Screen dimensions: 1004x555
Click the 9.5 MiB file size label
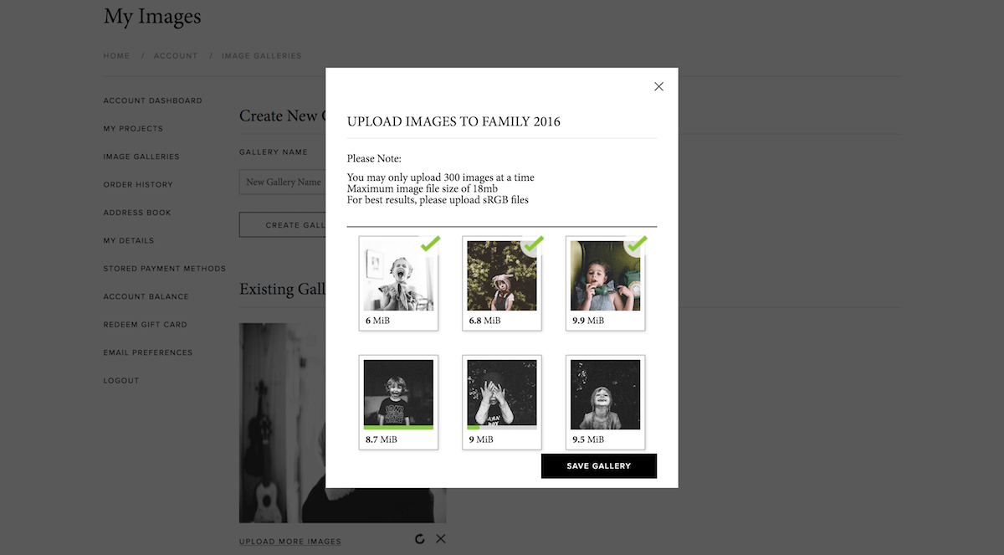[589, 439]
